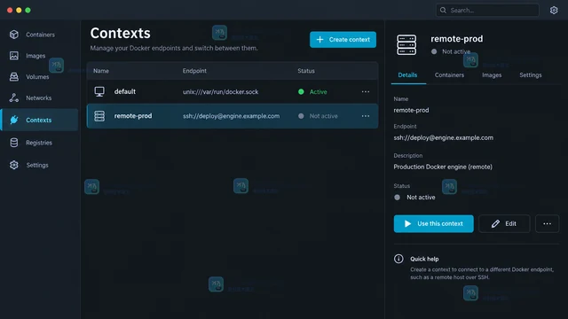Click the 'Quick help' heading
The height and width of the screenshot is (319, 568).
(424, 259)
